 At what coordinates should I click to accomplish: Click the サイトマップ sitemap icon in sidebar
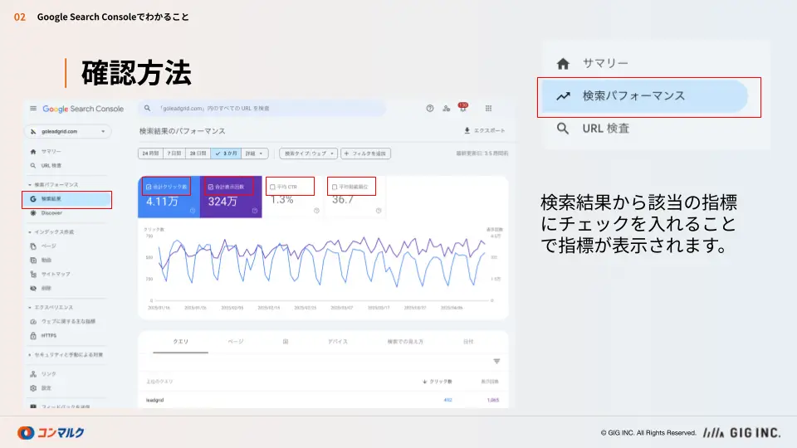pos(33,275)
